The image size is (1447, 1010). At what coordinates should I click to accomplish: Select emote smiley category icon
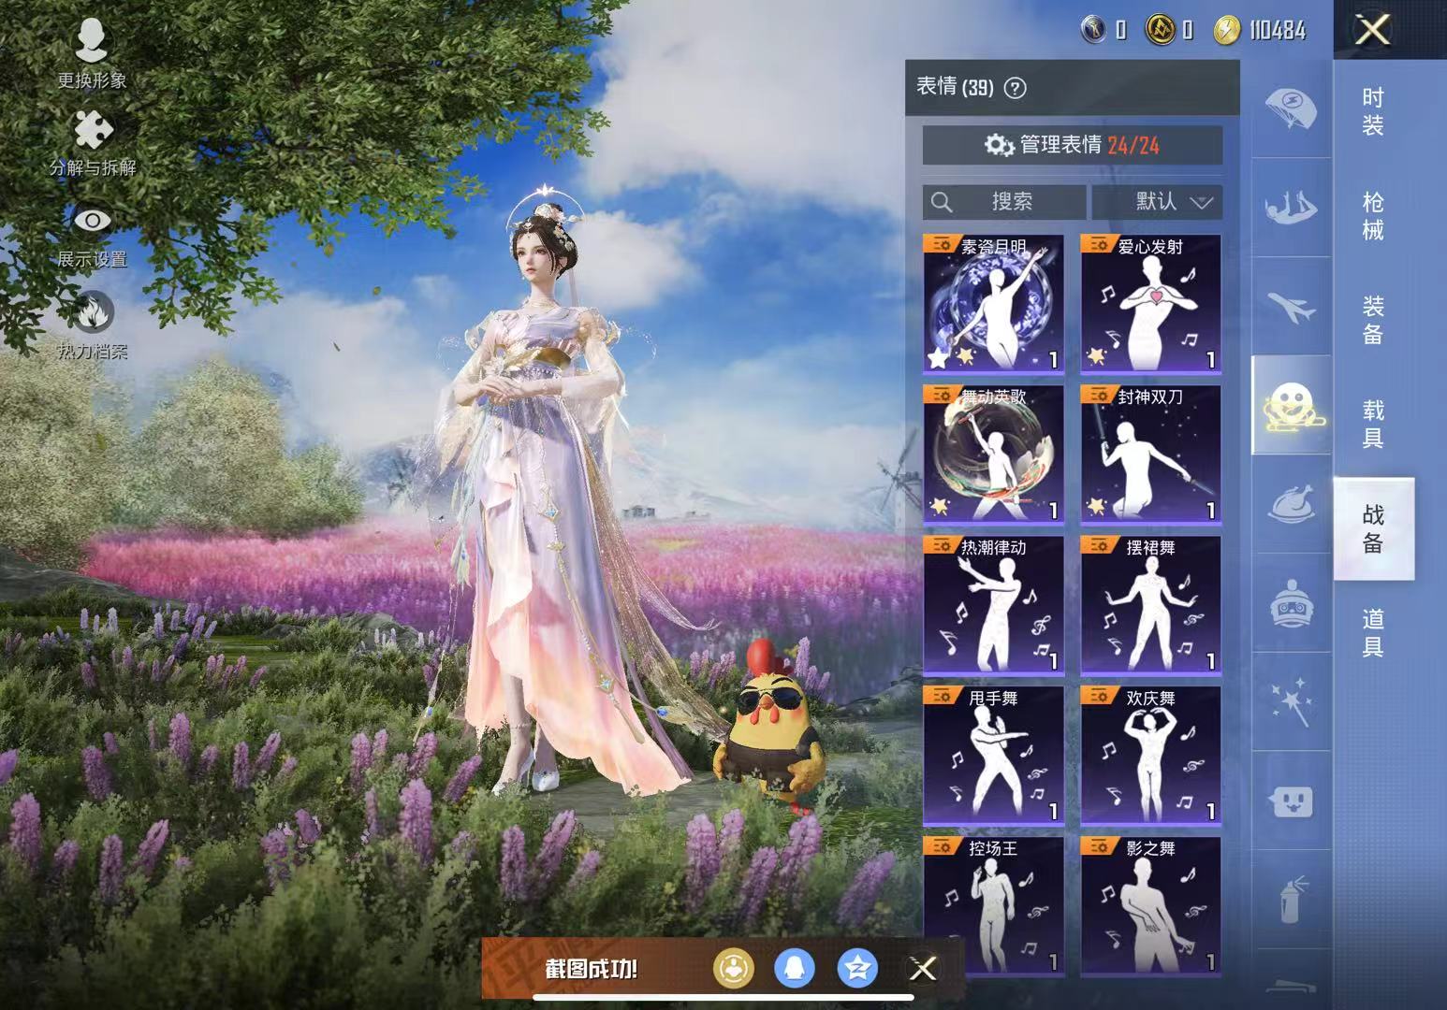point(1291,406)
